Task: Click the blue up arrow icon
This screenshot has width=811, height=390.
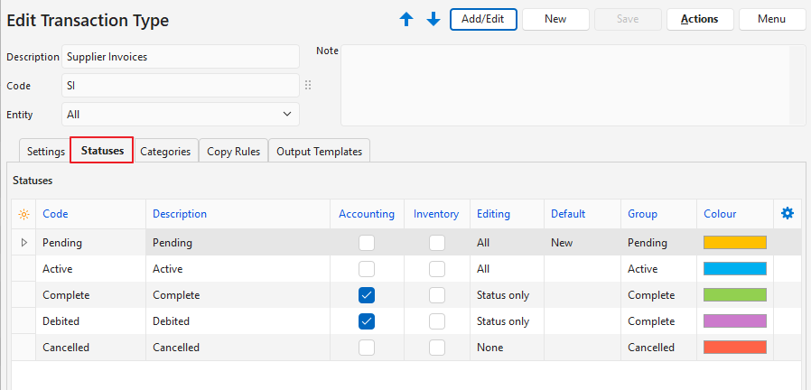Action: (406, 19)
